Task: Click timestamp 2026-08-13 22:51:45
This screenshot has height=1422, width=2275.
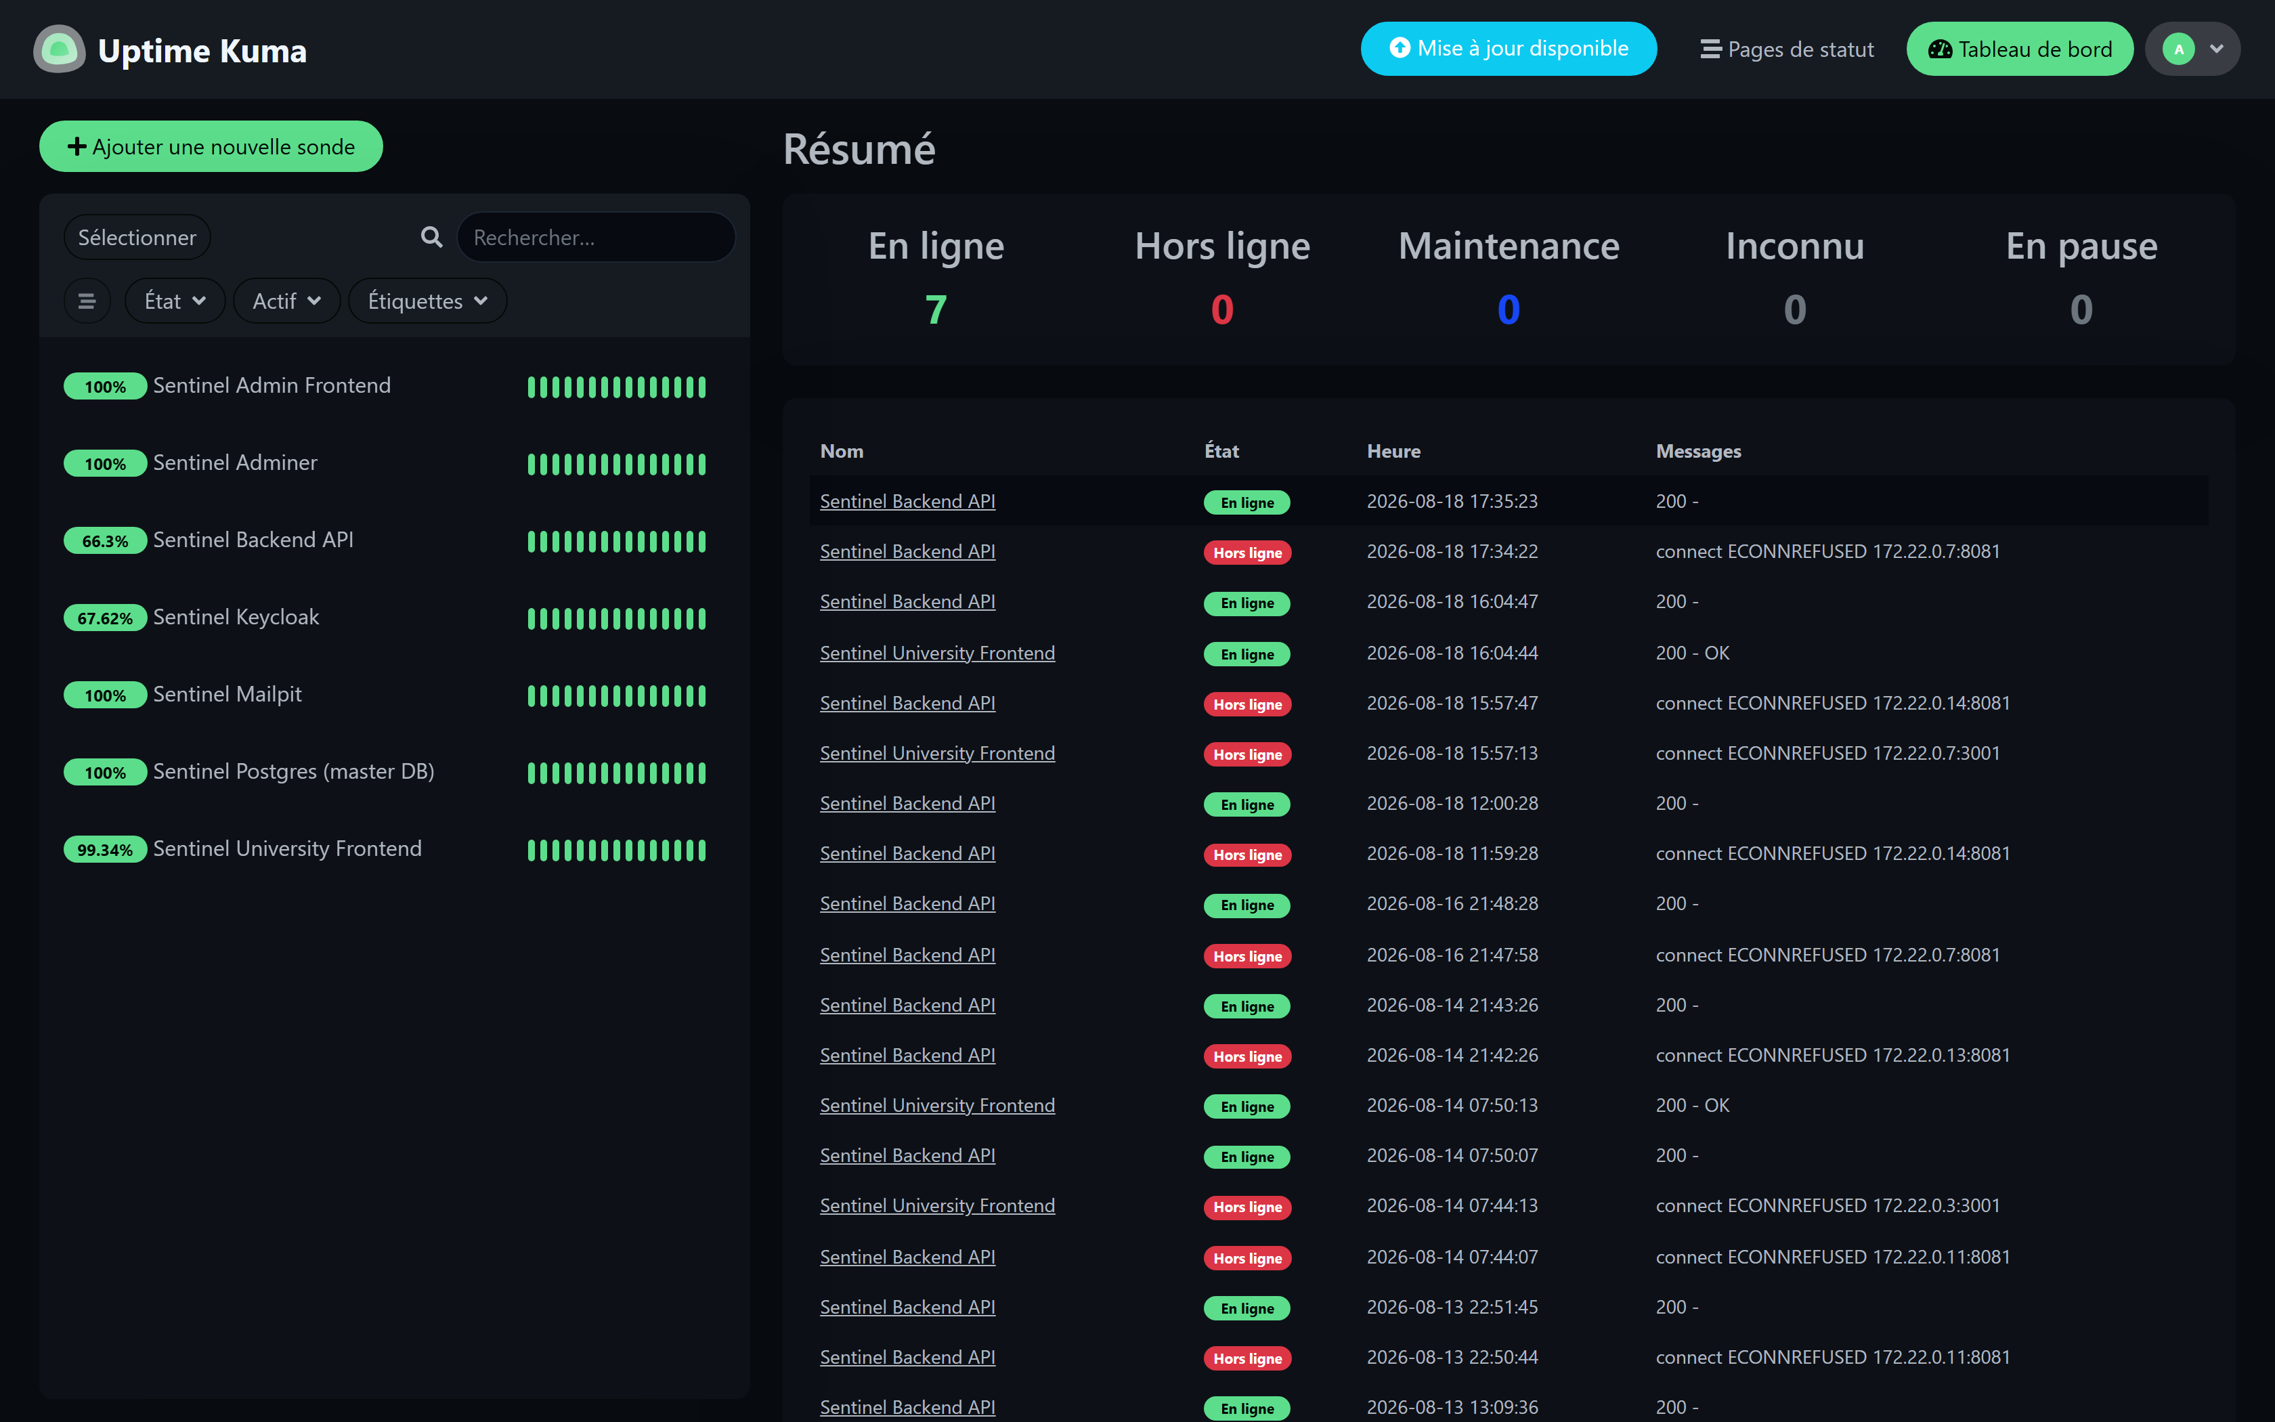Action: (1452, 1308)
